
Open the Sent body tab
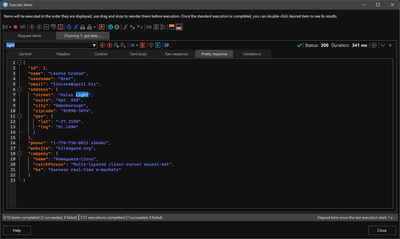pyautogui.click(x=138, y=54)
